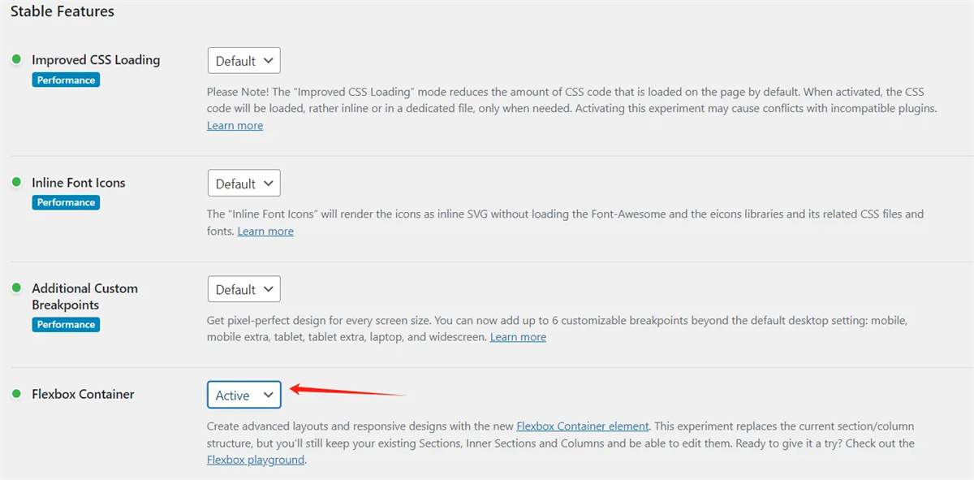
Task: Open the Additional Custom Breakpoints status dropdown
Action: (244, 289)
